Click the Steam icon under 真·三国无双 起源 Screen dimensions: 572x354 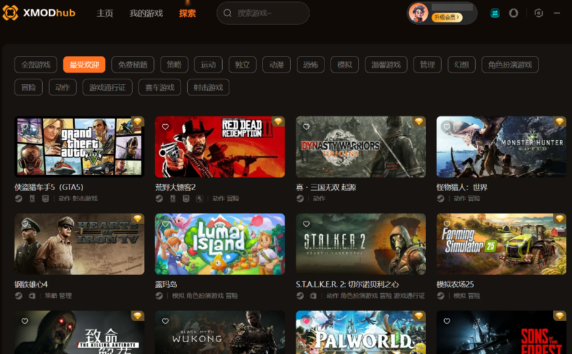(300, 198)
